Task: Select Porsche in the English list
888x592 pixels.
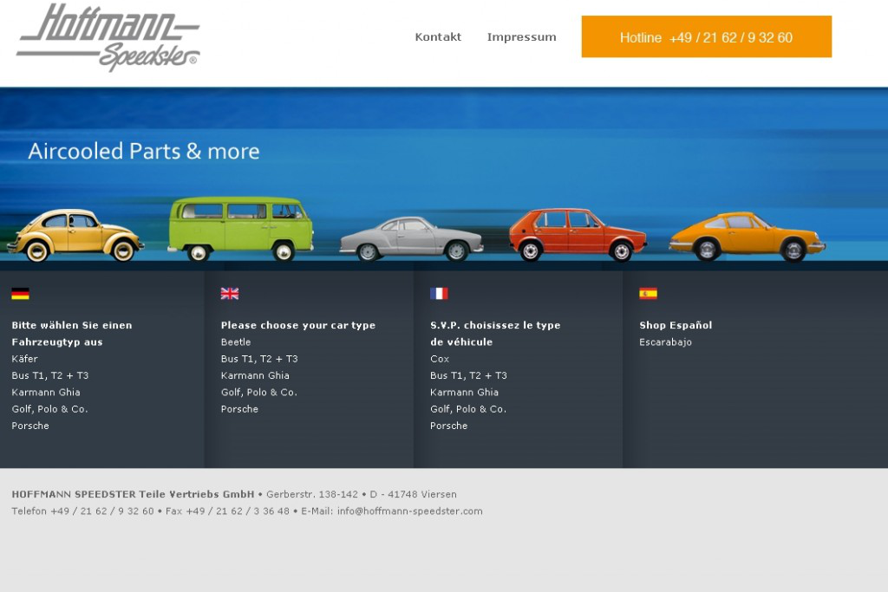Action: pos(239,409)
